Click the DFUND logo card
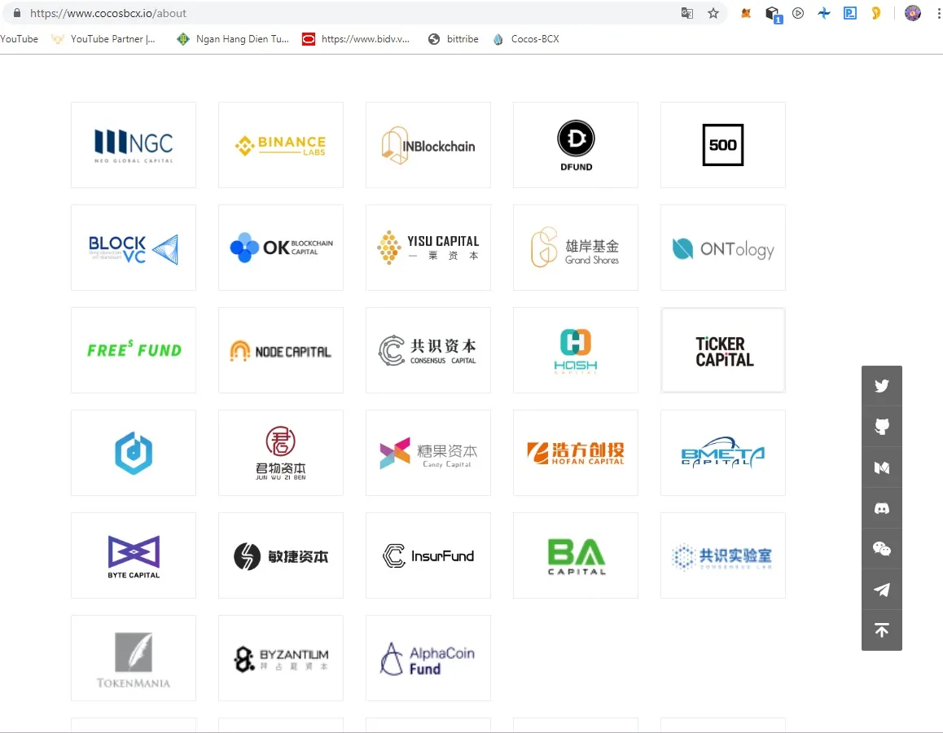The height and width of the screenshot is (733, 943). [576, 145]
